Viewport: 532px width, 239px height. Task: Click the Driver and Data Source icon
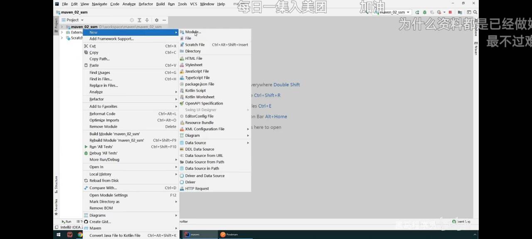click(182, 176)
